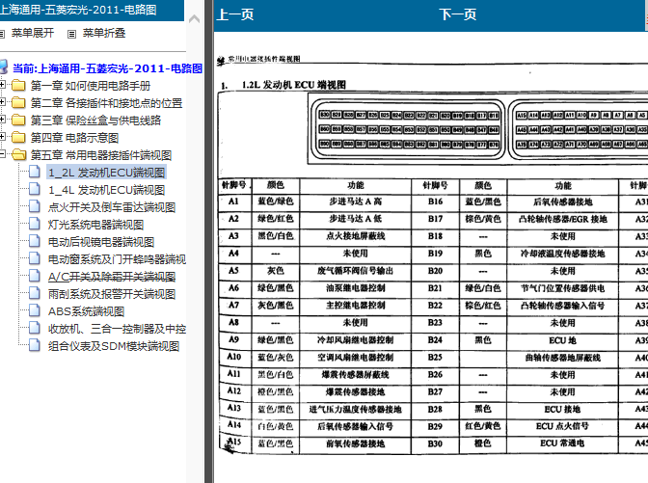Click the page icon for ABS系统端视图

tap(35, 310)
